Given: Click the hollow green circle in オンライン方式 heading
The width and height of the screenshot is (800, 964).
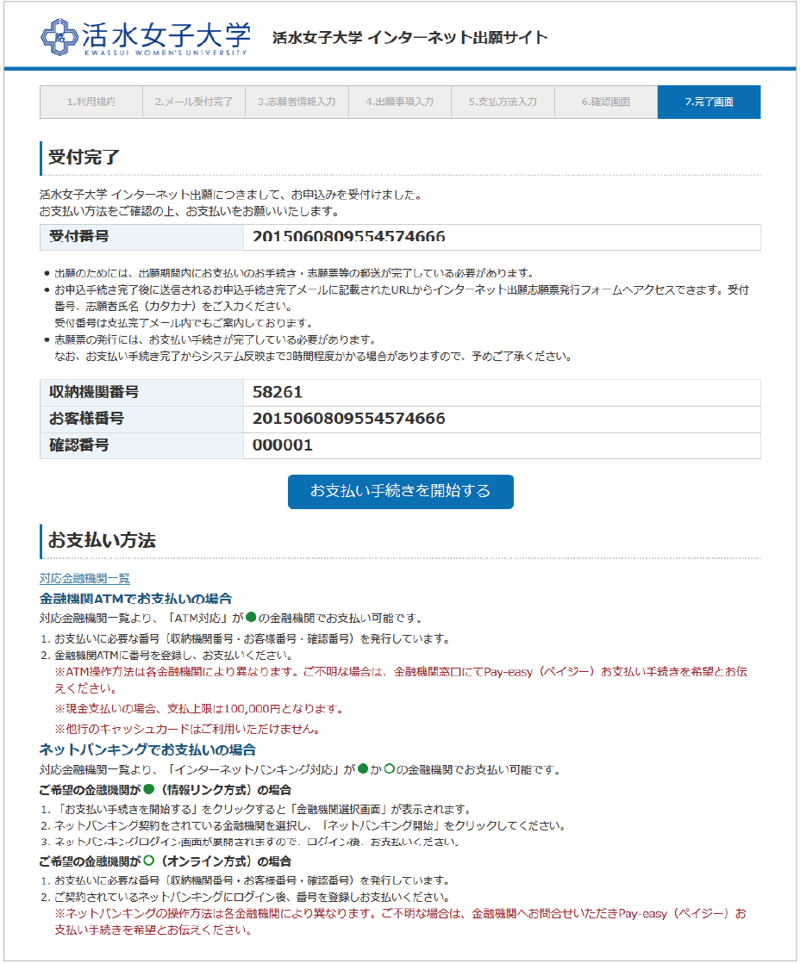Looking at the screenshot, I should (x=148, y=861).
